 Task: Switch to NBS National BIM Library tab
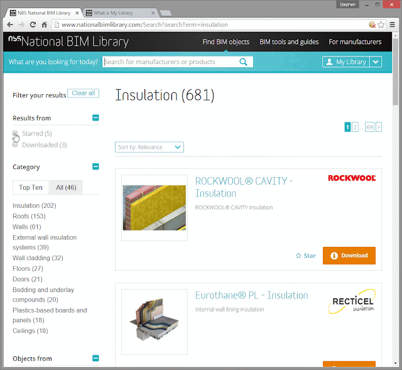pyautogui.click(x=44, y=13)
